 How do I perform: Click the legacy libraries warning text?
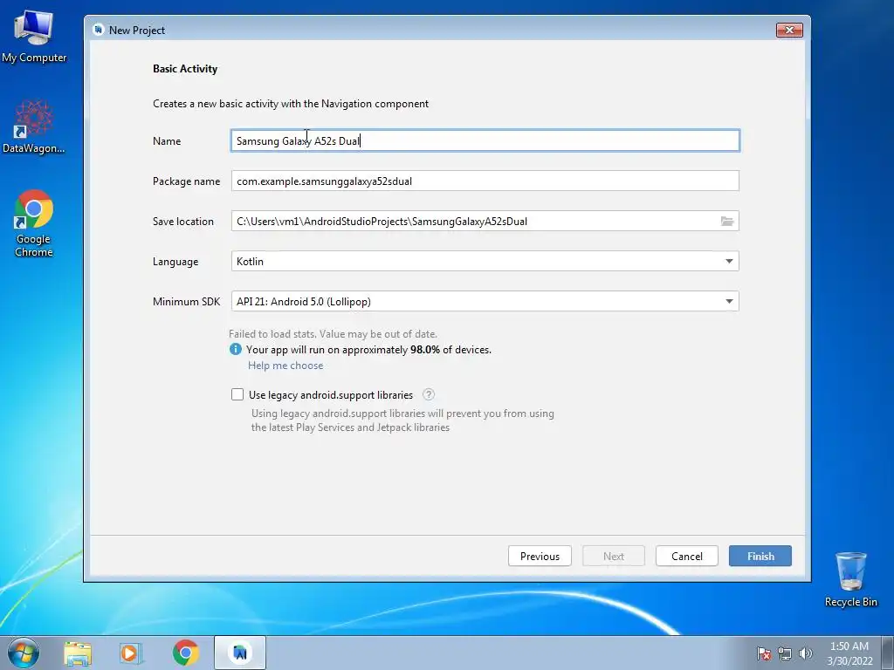(x=402, y=420)
